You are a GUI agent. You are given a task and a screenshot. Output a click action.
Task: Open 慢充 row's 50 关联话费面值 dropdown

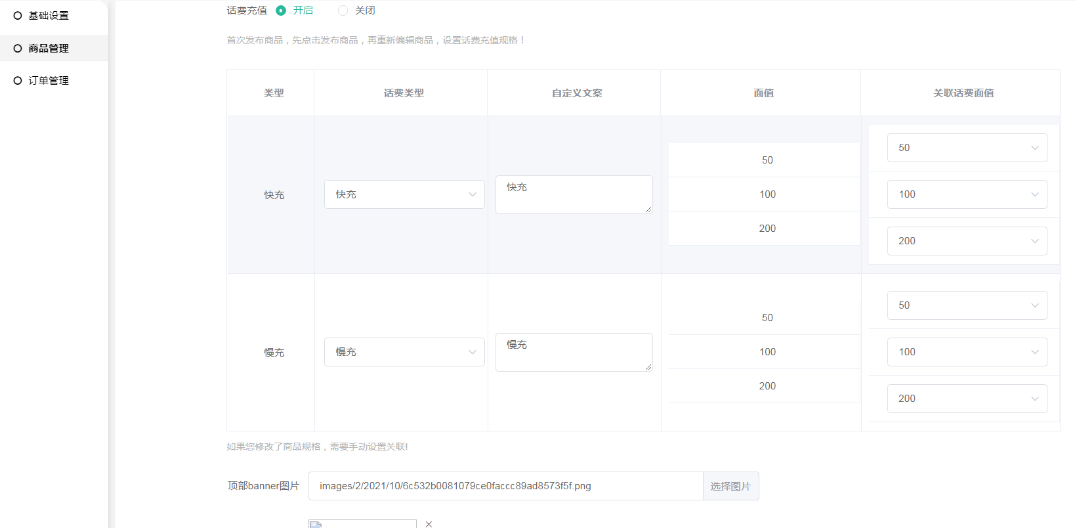coord(967,305)
